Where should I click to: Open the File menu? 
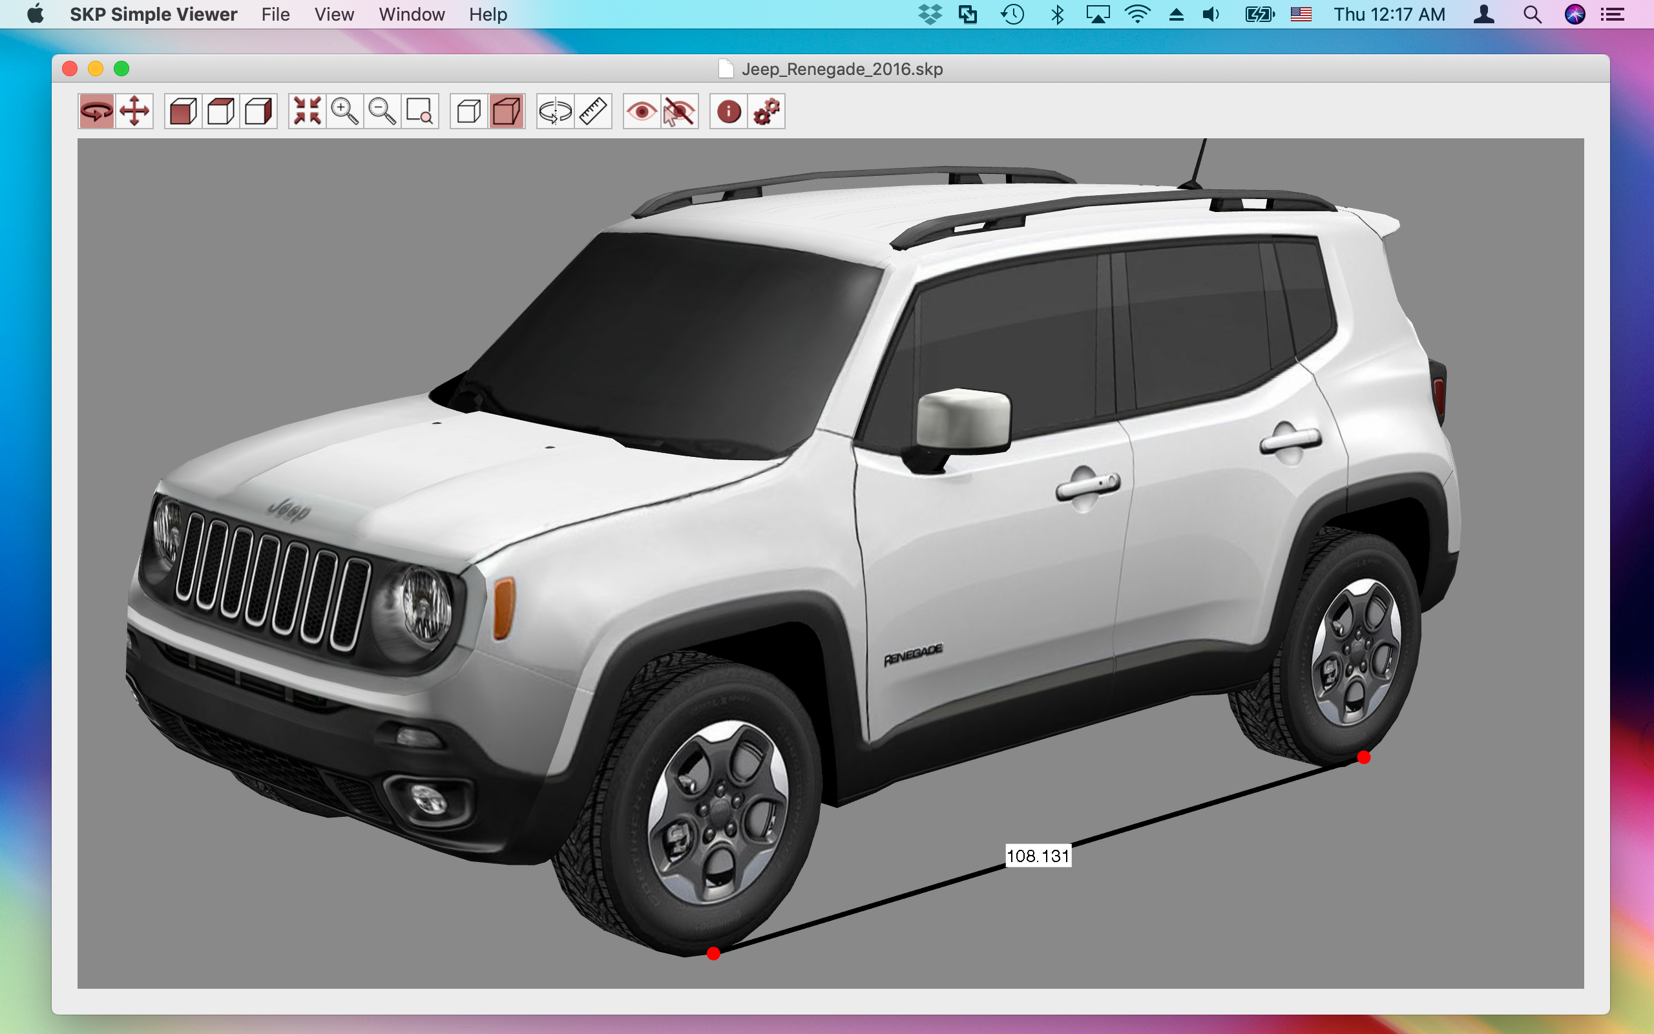[x=275, y=14]
